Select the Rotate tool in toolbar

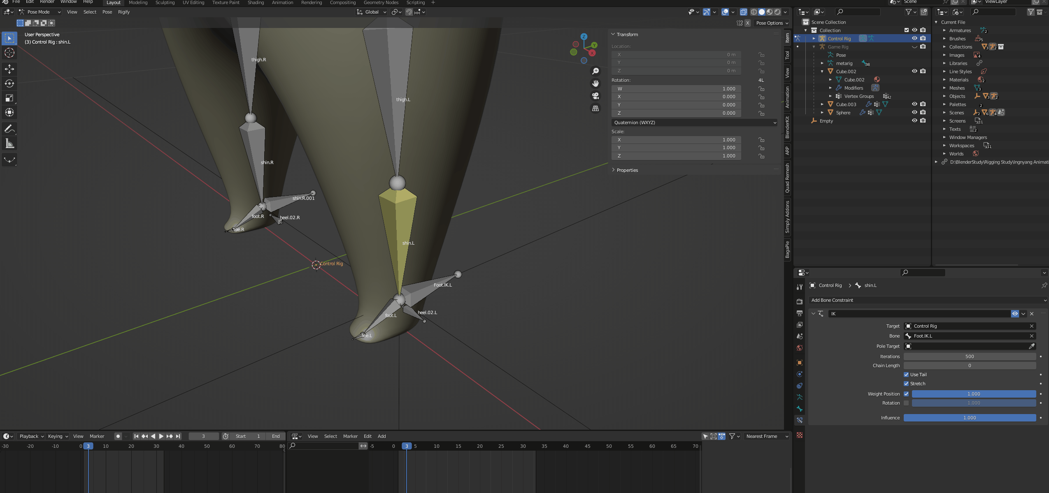tap(9, 83)
